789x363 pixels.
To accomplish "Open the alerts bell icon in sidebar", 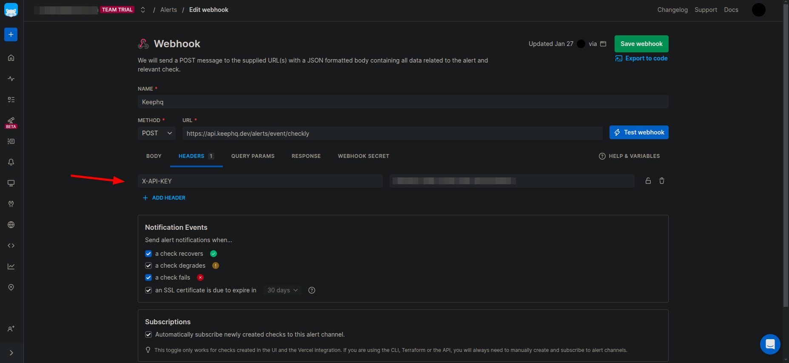I will 11,162.
